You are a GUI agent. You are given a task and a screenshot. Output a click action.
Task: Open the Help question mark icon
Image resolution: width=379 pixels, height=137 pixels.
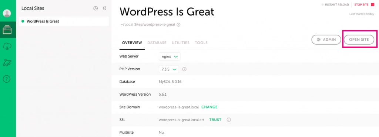click(x=7, y=79)
